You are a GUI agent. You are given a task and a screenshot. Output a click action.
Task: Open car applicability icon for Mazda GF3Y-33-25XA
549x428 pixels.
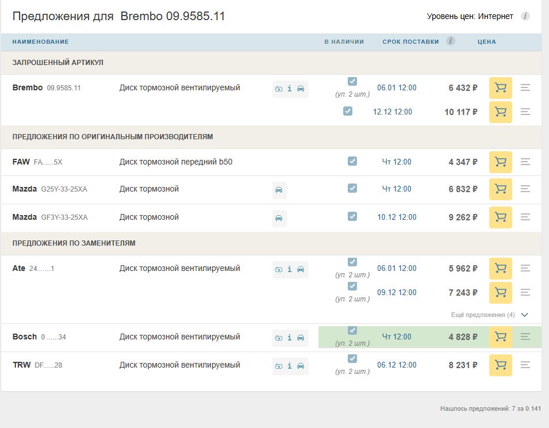coord(279,219)
